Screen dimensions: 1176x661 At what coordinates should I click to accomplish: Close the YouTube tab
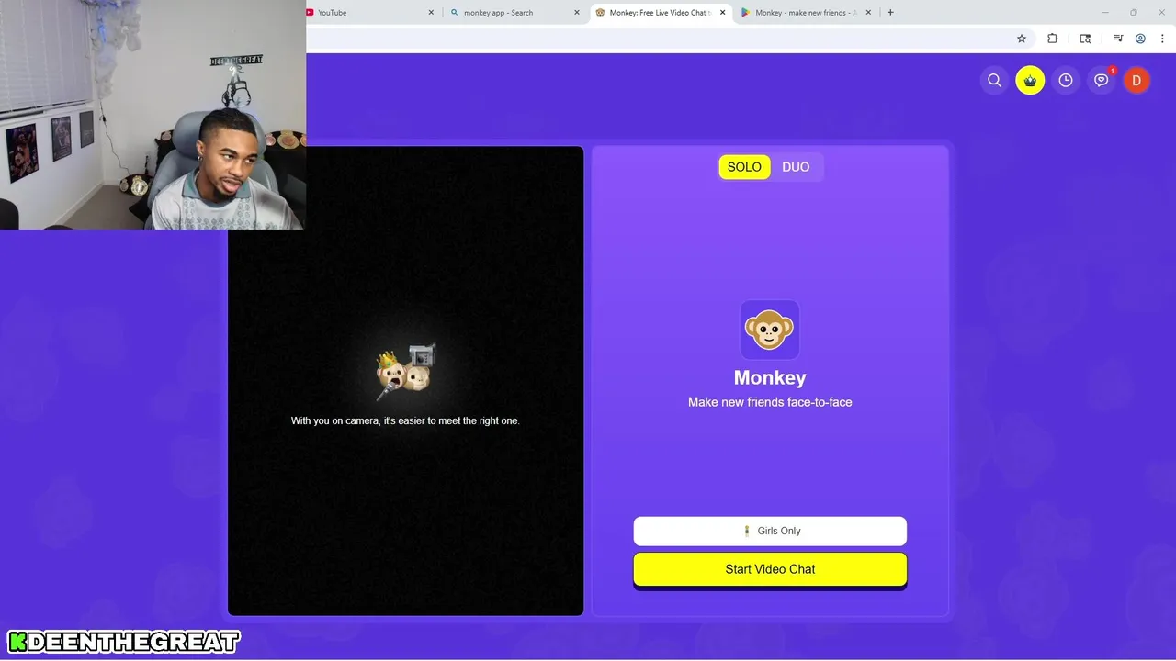click(x=431, y=13)
